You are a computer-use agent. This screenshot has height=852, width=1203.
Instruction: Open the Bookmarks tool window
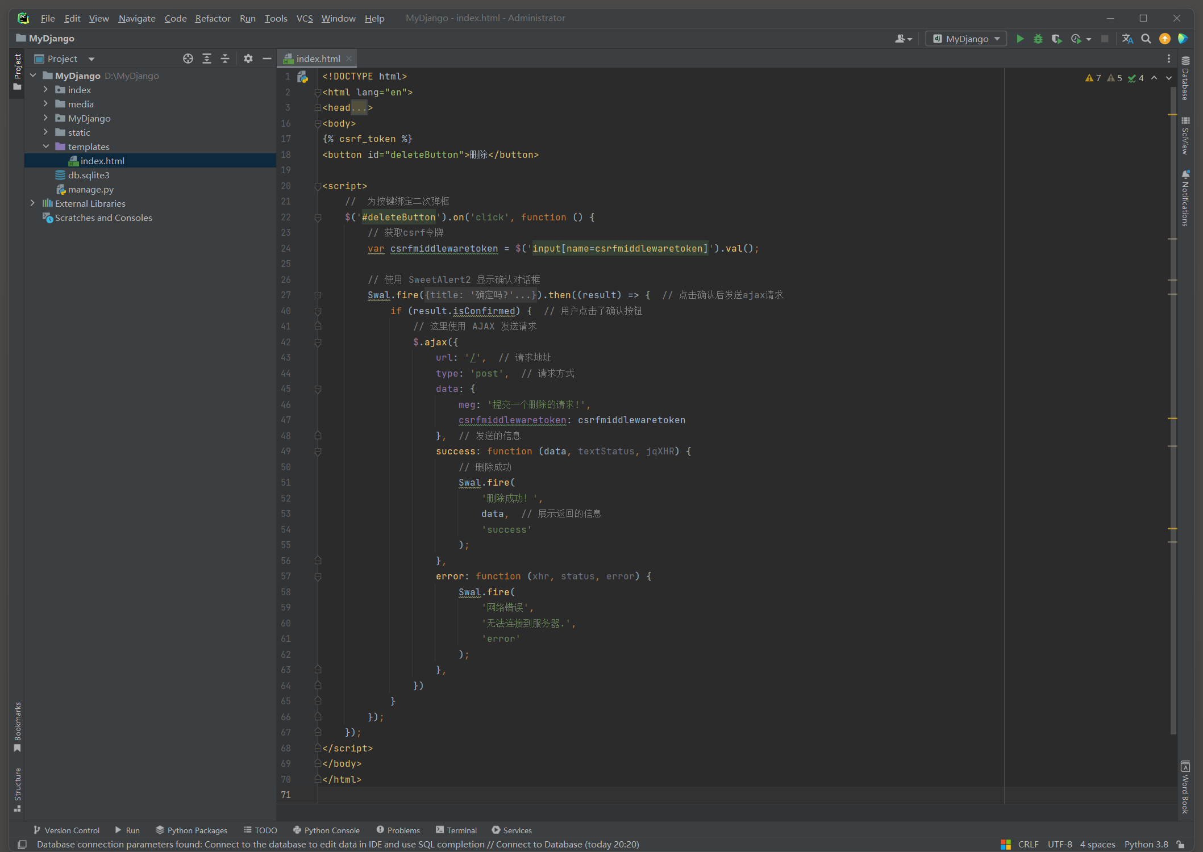pyautogui.click(x=18, y=726)
